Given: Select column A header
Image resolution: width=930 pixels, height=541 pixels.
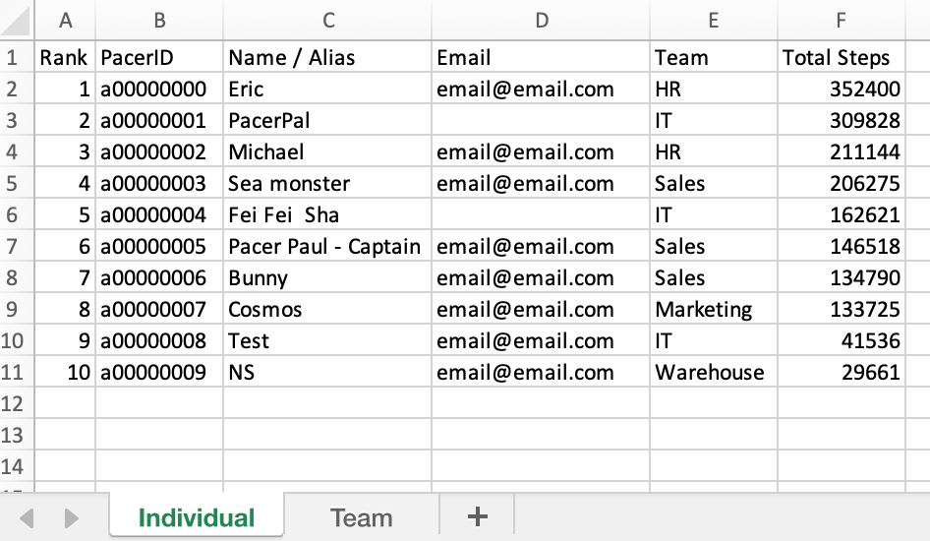Looking at the screenshot, I should pyautogui.click(x=65, y=20).
